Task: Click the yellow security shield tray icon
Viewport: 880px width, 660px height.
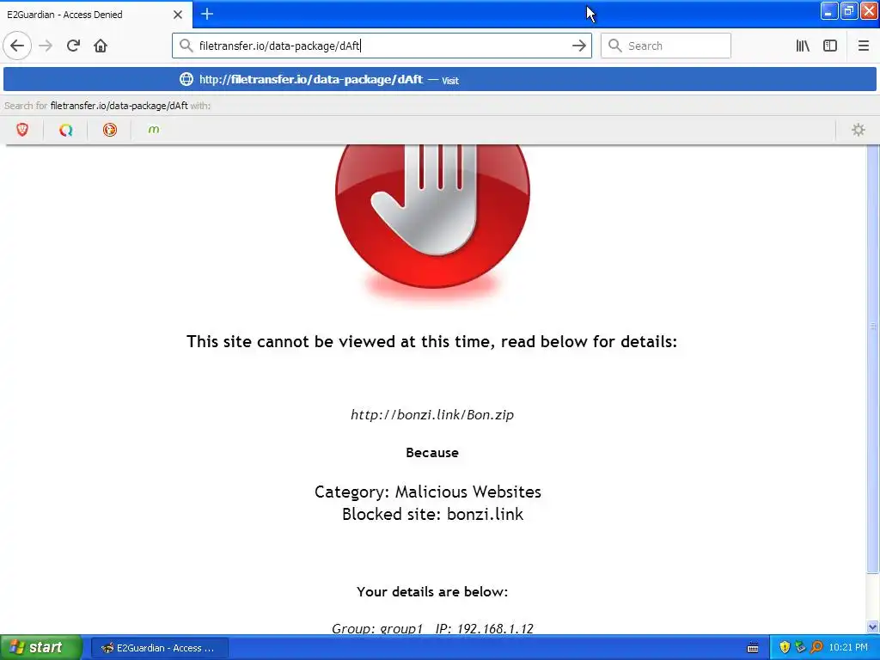Action: coord(785,648)
